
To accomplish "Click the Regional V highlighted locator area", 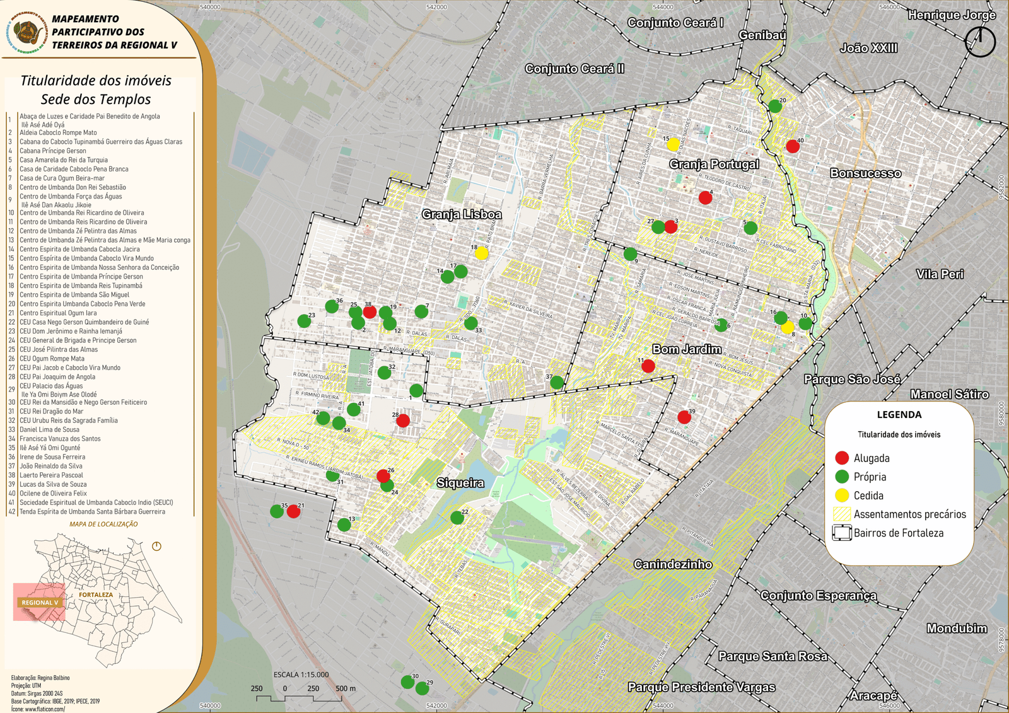I will 39,602.
